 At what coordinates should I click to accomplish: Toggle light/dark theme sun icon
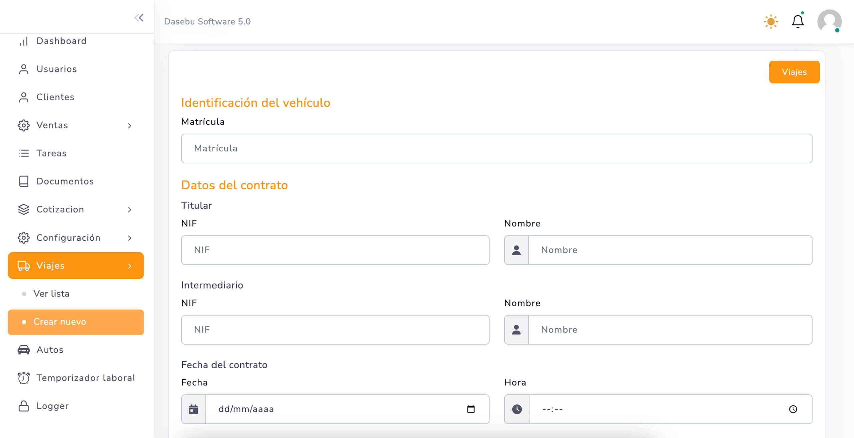coord(771,22)
